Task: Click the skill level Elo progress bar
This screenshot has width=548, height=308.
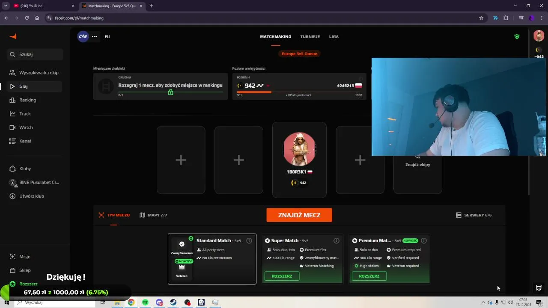Action: [x=299, y=92]
